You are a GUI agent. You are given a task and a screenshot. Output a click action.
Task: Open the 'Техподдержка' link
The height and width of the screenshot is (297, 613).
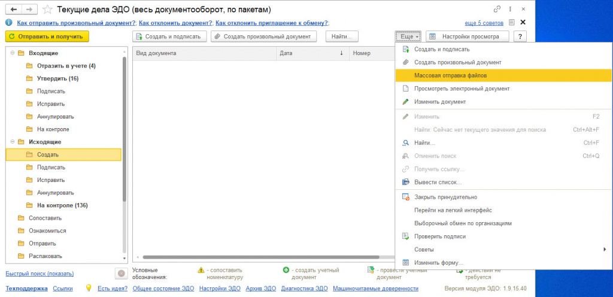pos(26,289)
